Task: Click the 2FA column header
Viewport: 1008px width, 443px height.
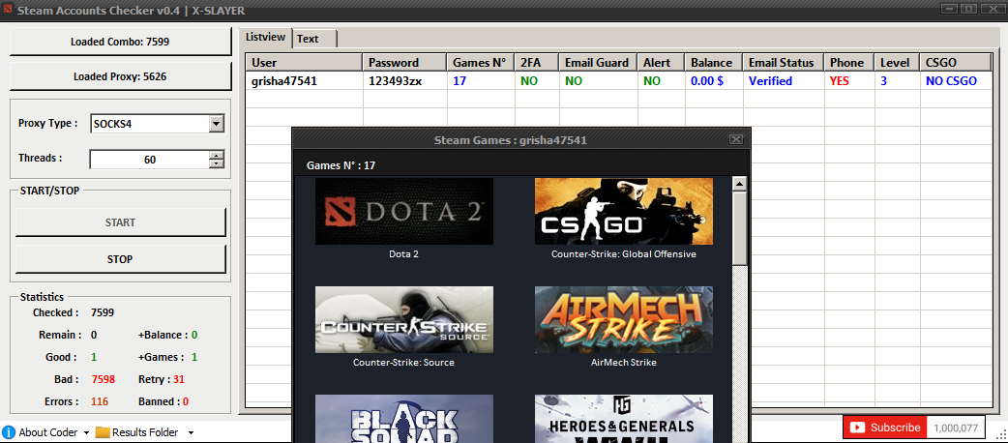Action: click(x=537, y=62)
